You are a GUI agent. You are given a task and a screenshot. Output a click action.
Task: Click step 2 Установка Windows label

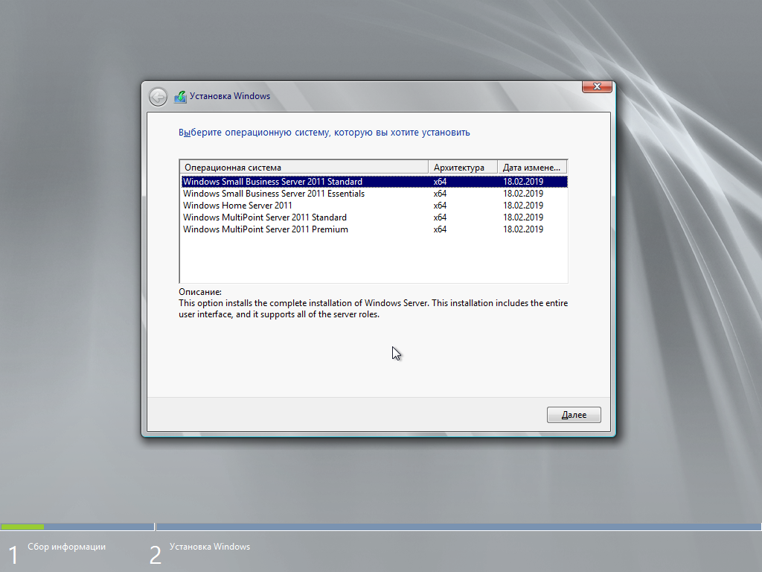pyautogui.click(x=210, y=547)
